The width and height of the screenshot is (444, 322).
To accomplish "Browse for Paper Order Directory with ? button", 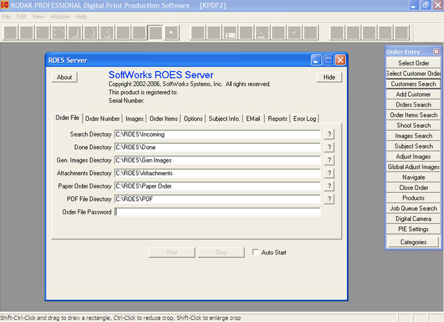I will coord(329,186).
